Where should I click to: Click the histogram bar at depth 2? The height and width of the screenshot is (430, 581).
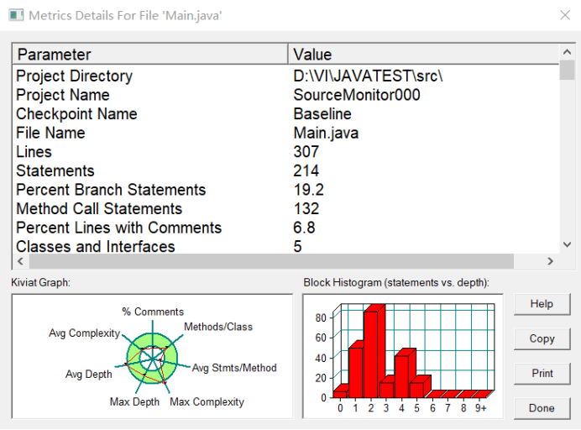[371, 354]
